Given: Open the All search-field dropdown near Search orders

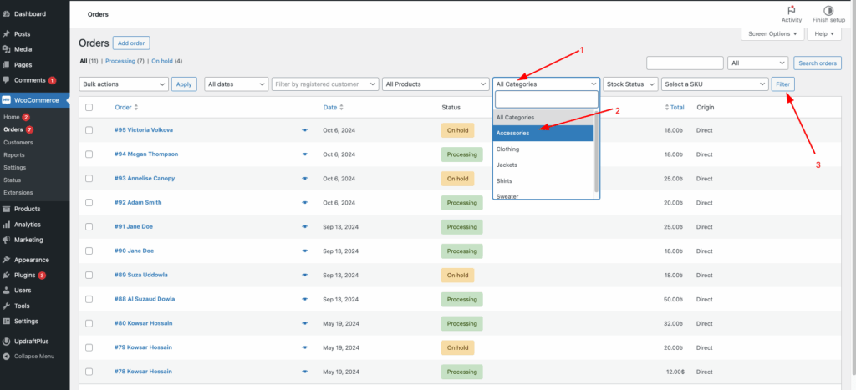Looking at the screenshot, I should click(757, 63).
